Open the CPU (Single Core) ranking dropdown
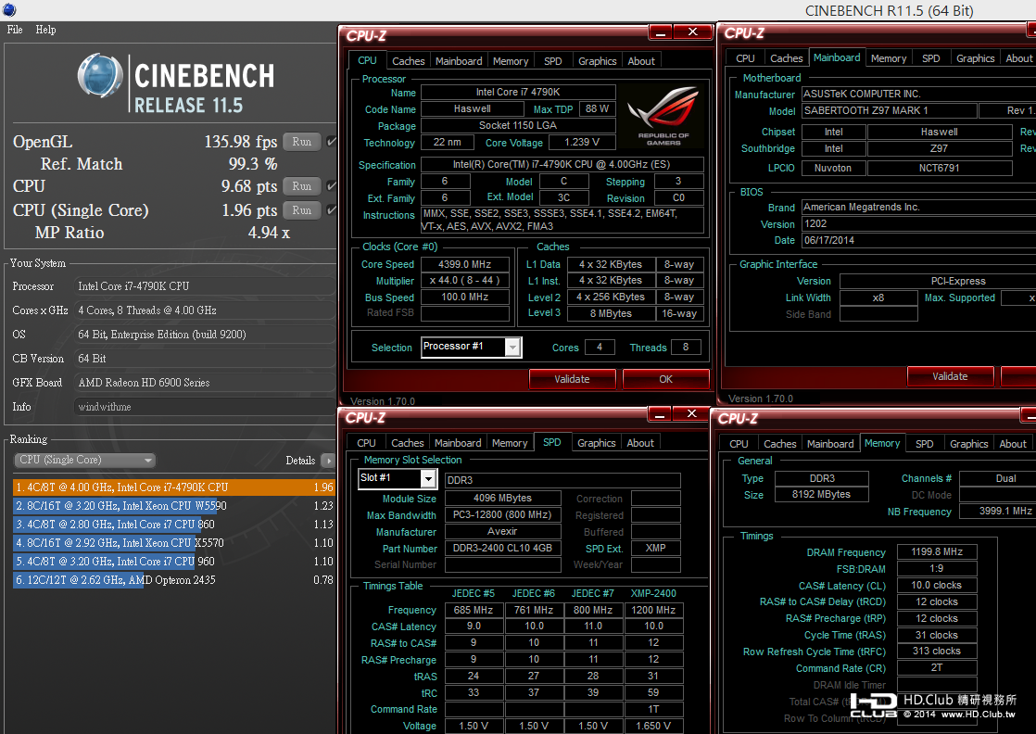1036x734 pixels. (x=84, y=460)
